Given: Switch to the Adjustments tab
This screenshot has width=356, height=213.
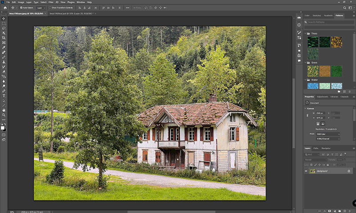Looking at the screenshot, I should pyautogui.click(x=322, y=96).
